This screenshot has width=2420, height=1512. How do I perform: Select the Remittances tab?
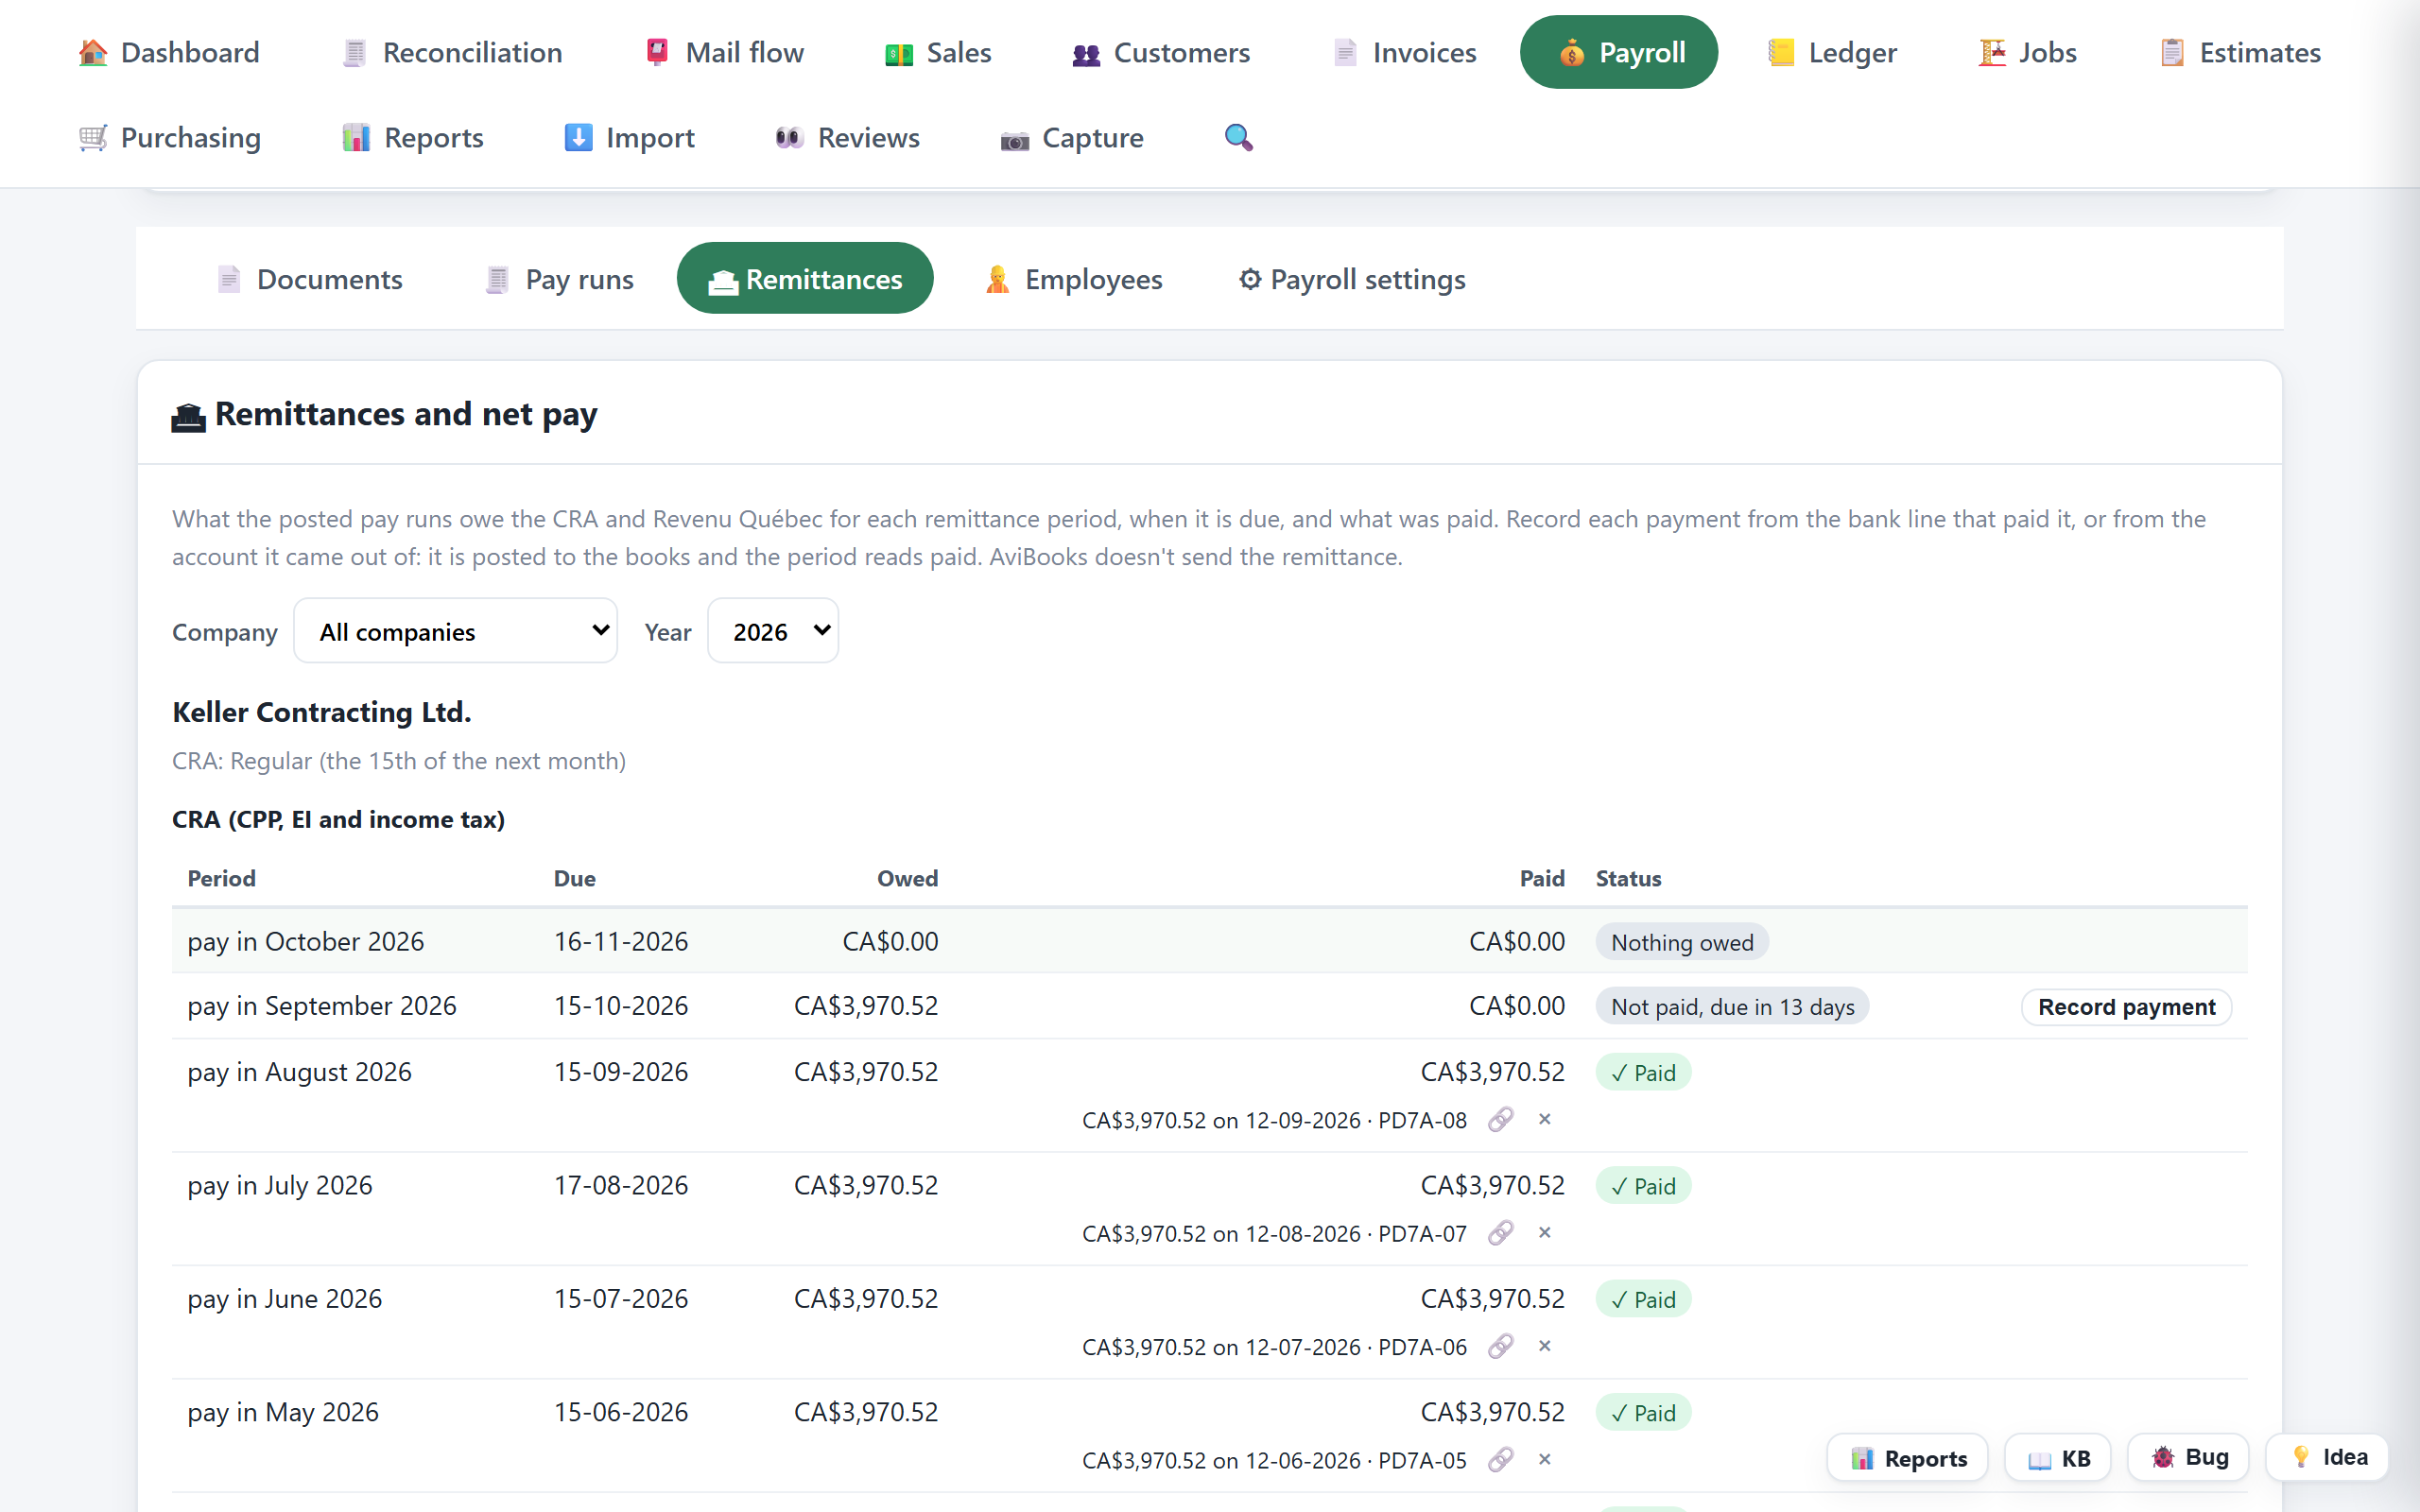click(x=805, y=279)
